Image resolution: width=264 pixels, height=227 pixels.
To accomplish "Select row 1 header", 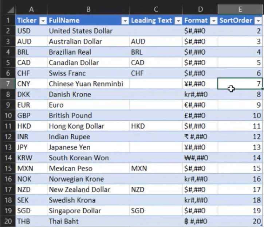I will [x=8, y=20].
